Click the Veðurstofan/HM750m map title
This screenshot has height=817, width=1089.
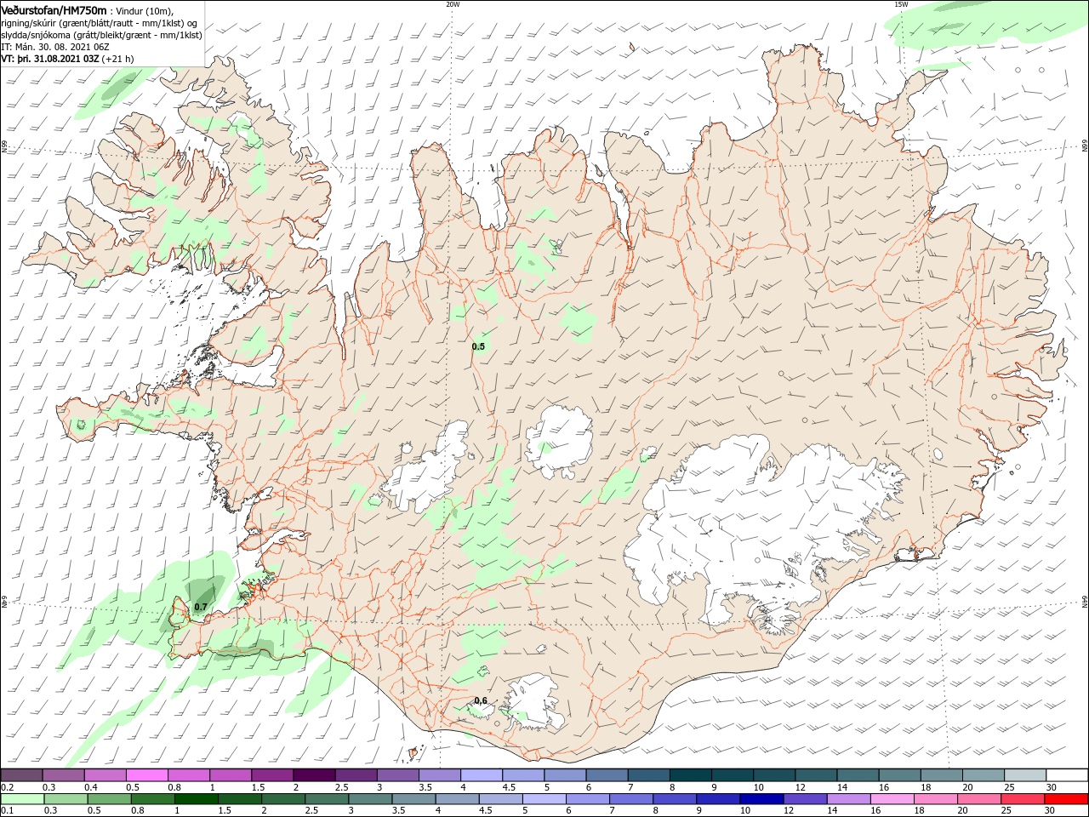[54, 9]
